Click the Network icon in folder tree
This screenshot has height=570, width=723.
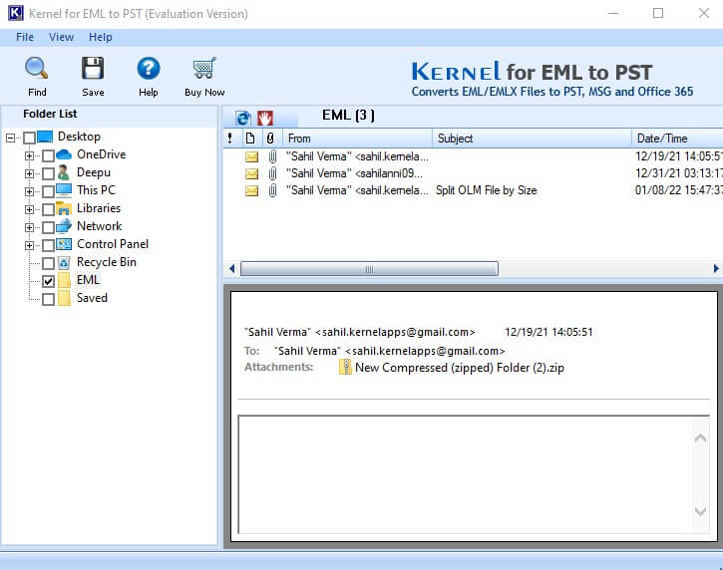point(64,226)
